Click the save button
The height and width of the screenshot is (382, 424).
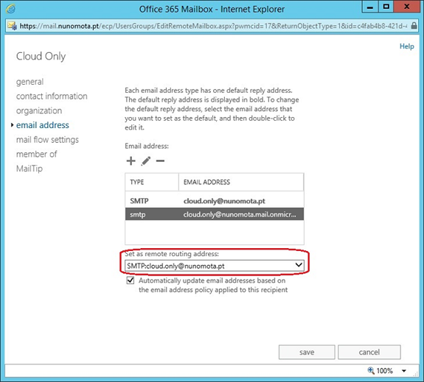(307, 352)
